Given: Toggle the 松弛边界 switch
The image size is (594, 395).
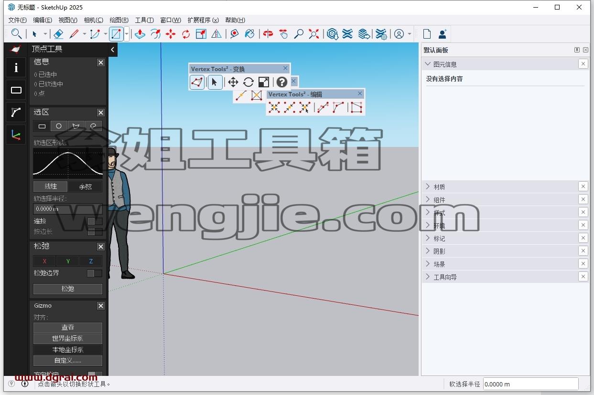Looking at the screenshot, I should 95,273.
